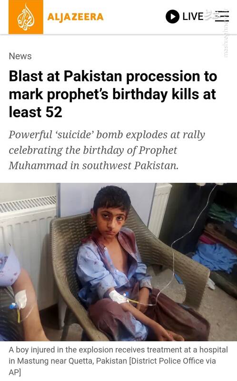The width and height of the screenshot is (237, 381).
Task: Open the Al Jazeera orange logo homepage
Action: point(26,17)
